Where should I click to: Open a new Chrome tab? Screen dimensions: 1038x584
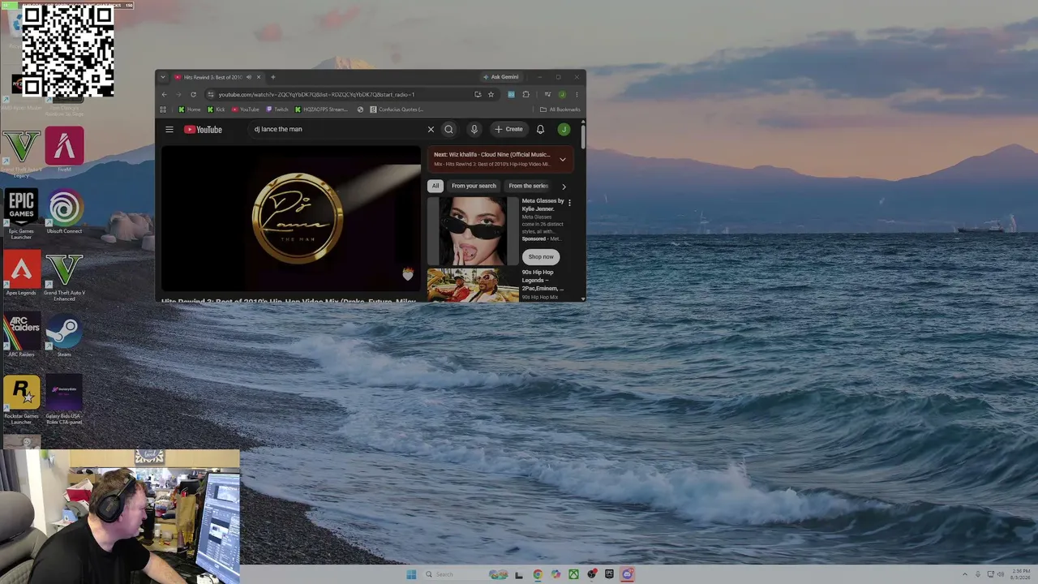[x=272, y=77]
